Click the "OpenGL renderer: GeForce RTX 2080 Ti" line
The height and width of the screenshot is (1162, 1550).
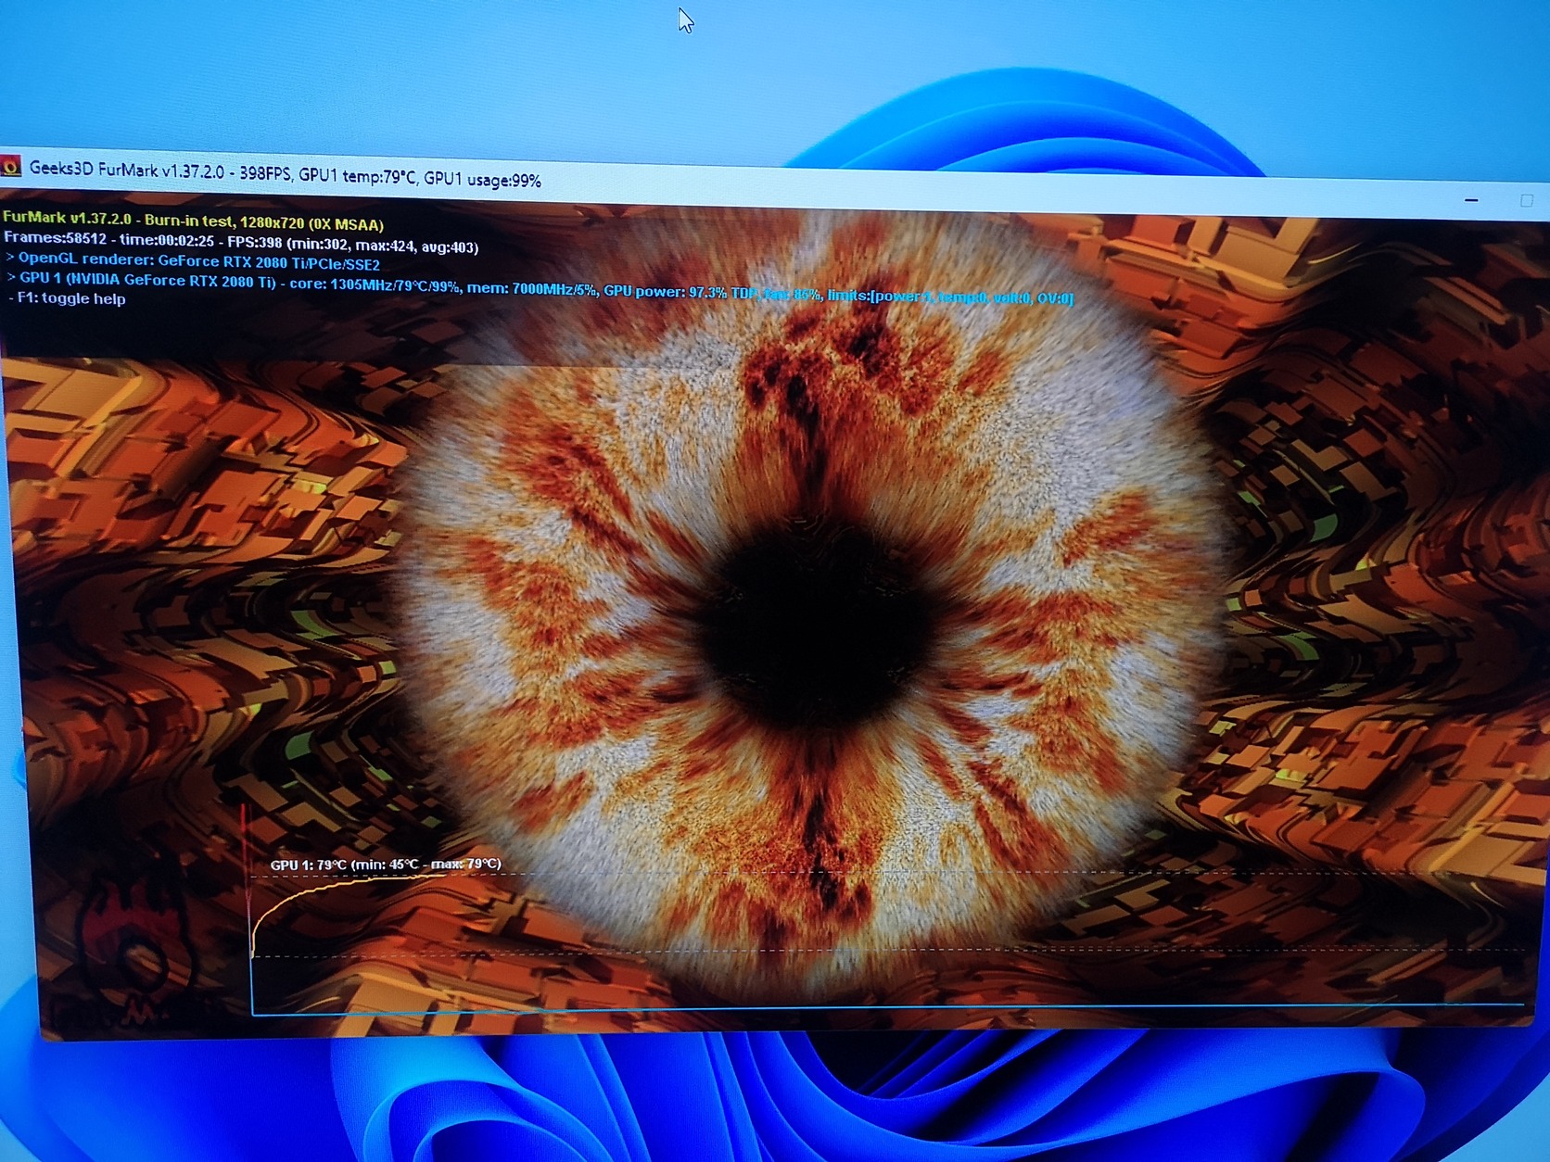tap(193, 261)
